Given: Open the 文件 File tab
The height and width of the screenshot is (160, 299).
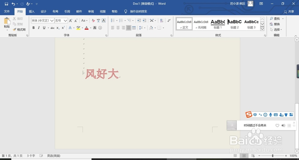Looking at the screenshot, I should coord(7,11).
